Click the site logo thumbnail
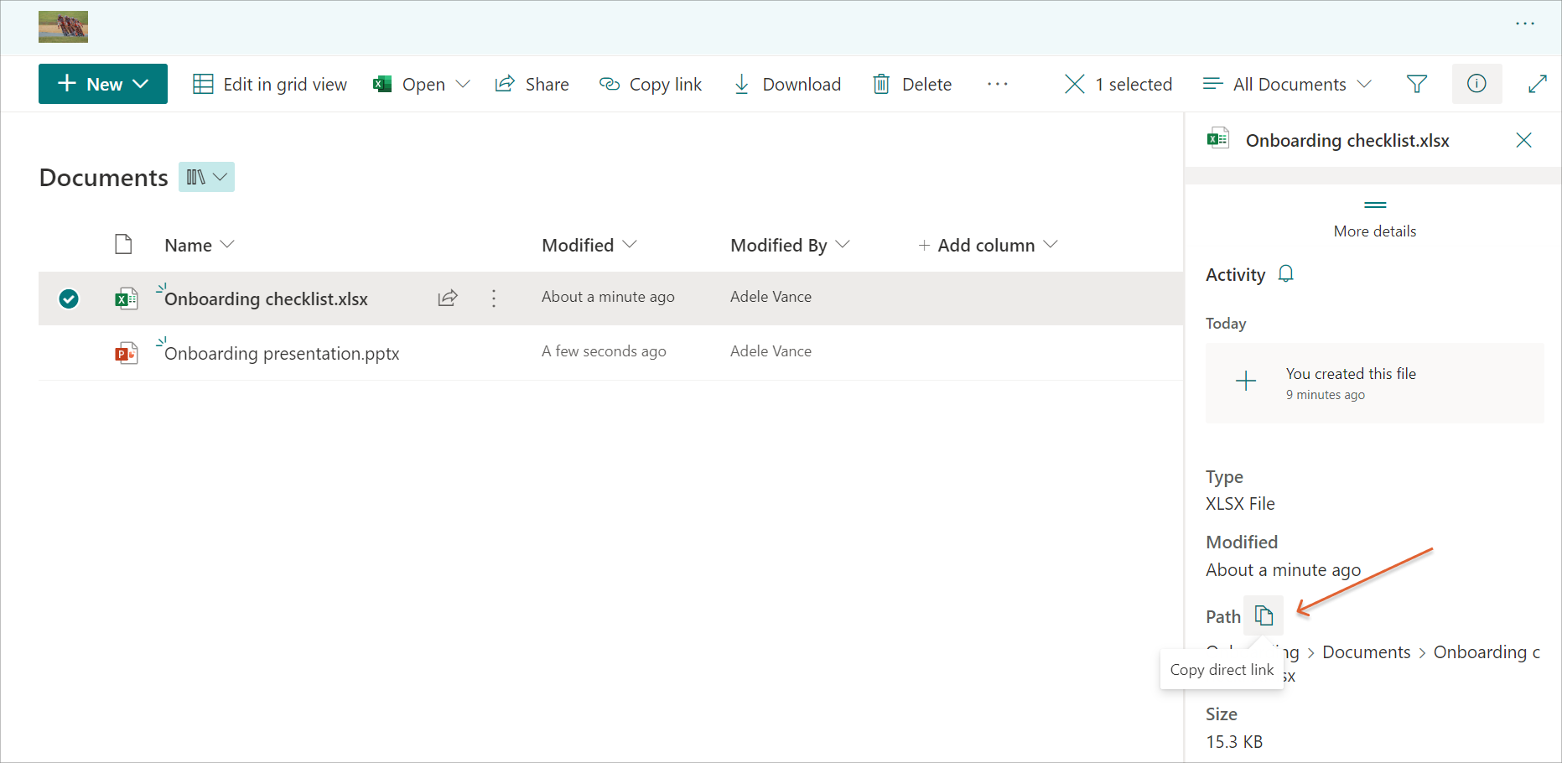Screen dimensions: 1562x763 [x=63, y=28]
